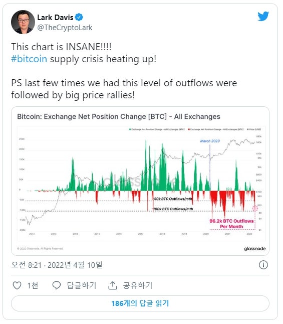Click the share upload arrow icon
The width and height of the screenshot is (283, 324).
(x=113, y=285)
